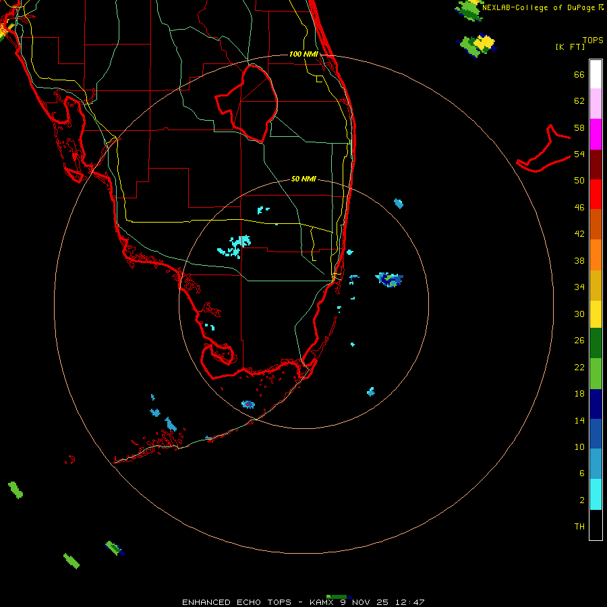Screen dimensions: 607x607
Task: Click the small echo with red pixel near the Keys
Action: pyautogui.click(x=248, y=405)
